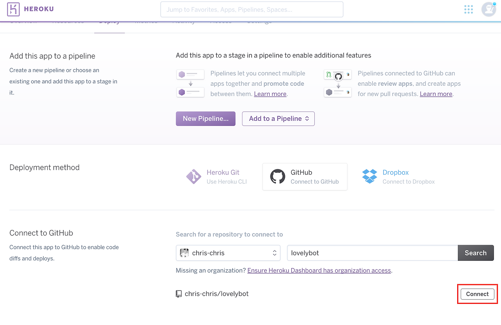This screenshot has width=501, height=325.
Task: Click the Dropbox logo icon
Action: (369, 176)
